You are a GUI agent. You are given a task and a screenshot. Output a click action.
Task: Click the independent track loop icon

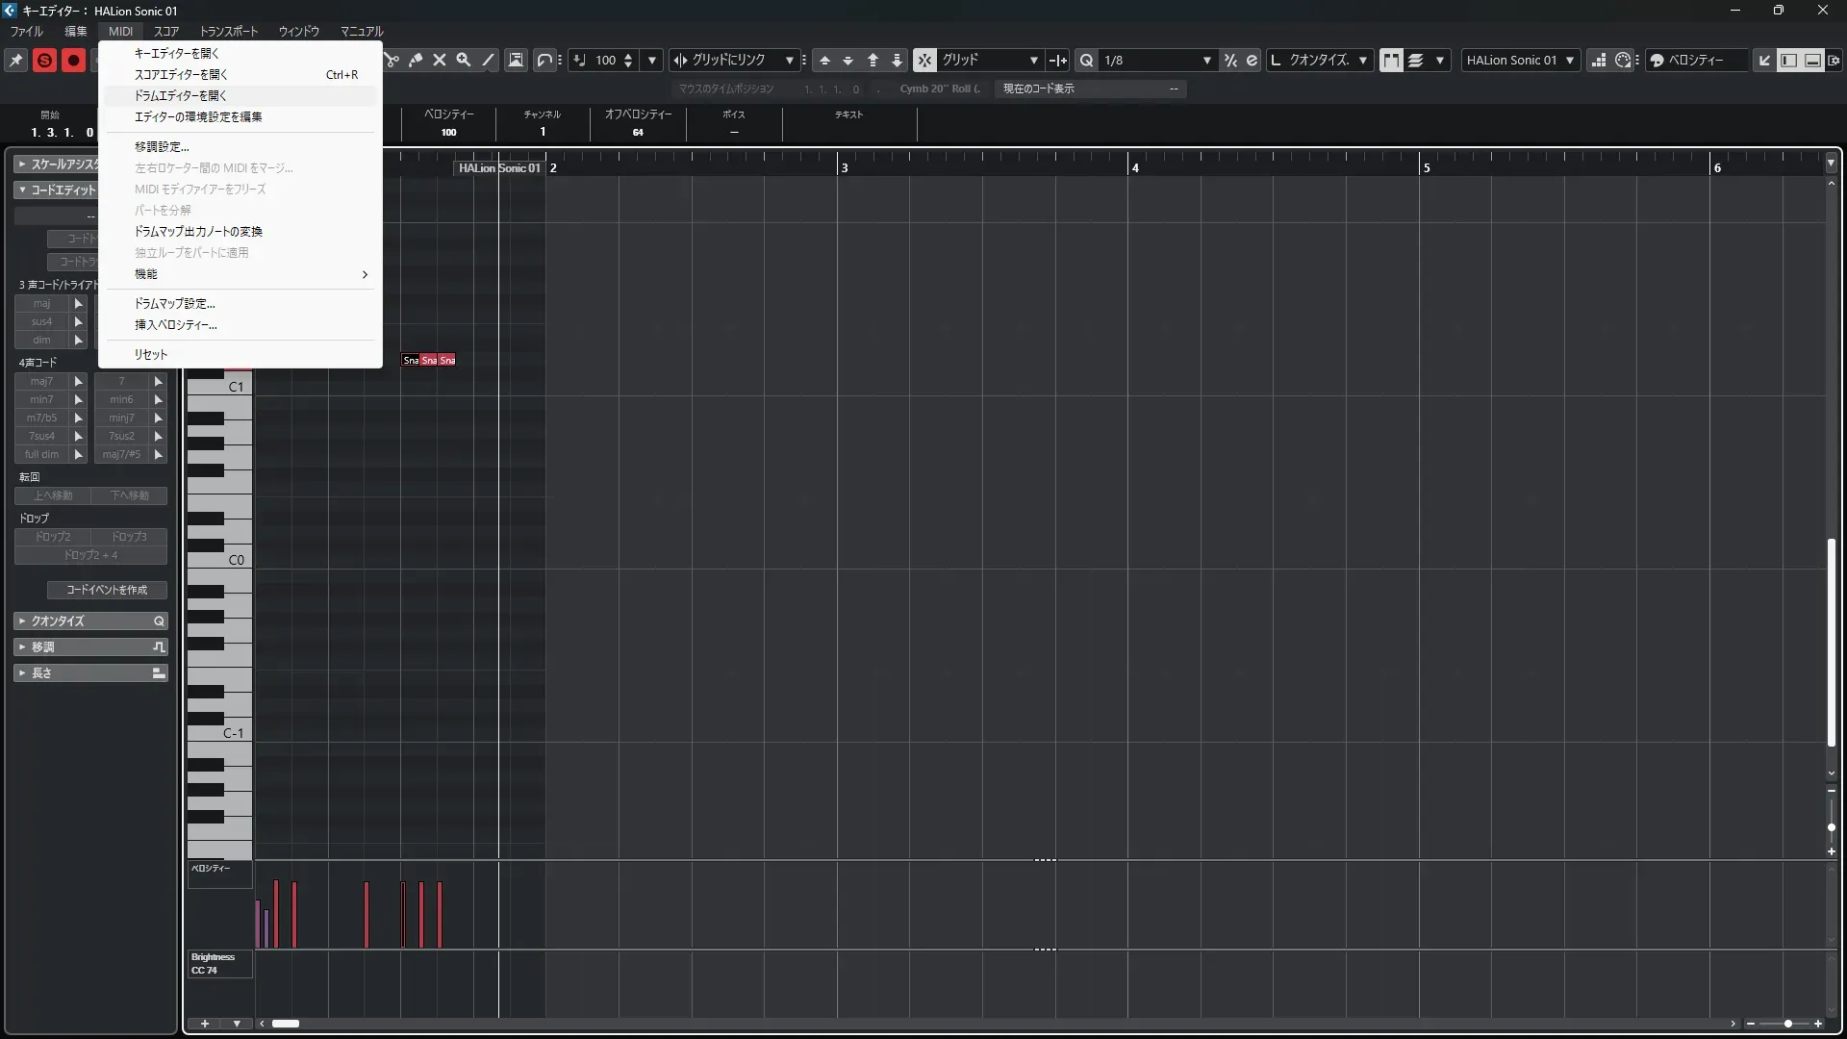(x=544, y=60)
